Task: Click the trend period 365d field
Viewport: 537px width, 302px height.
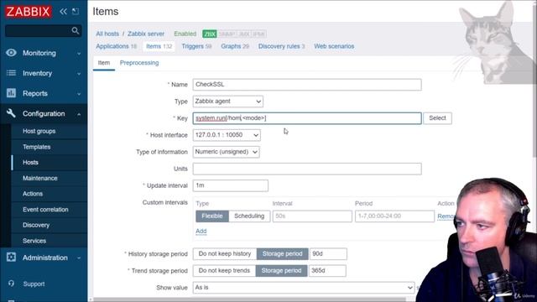Action: 327,270
